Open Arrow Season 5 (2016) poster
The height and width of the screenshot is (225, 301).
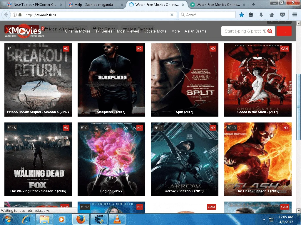185,159
